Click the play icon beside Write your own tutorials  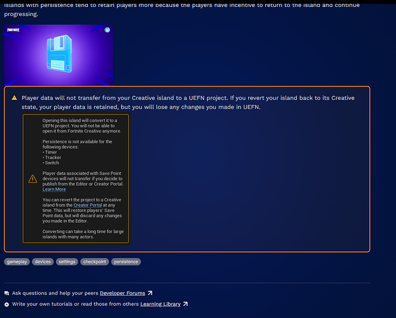tap(7, 304)
